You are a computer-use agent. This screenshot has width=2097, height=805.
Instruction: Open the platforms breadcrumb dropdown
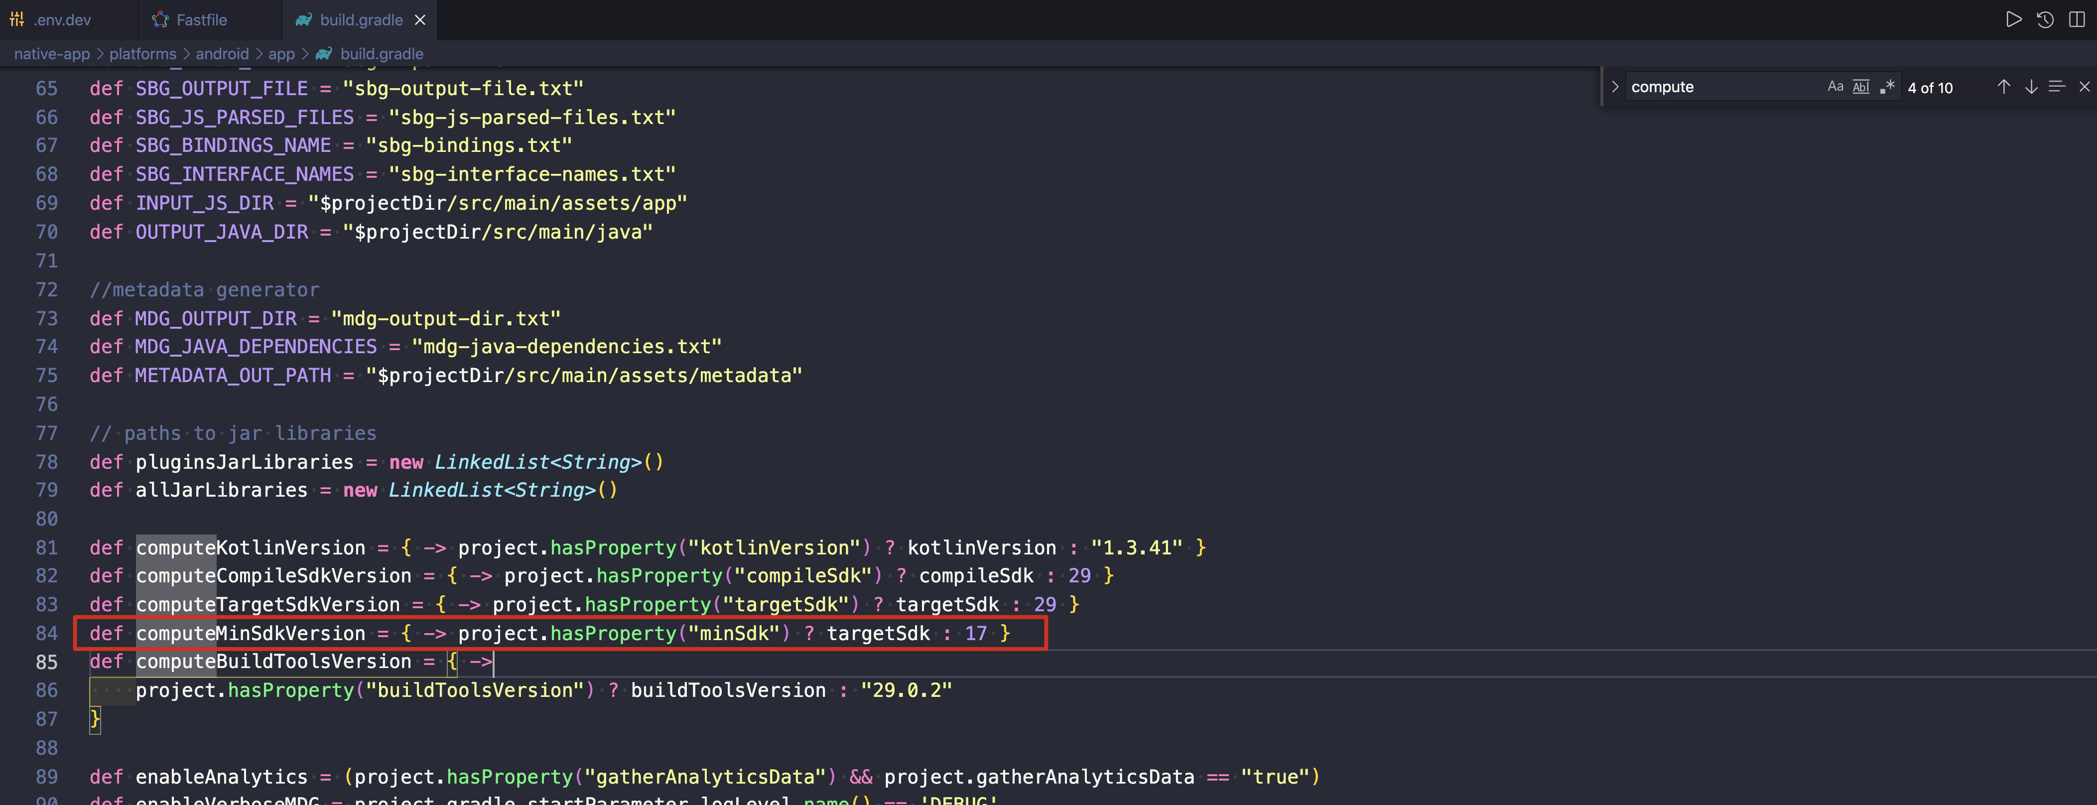[142, 54]
